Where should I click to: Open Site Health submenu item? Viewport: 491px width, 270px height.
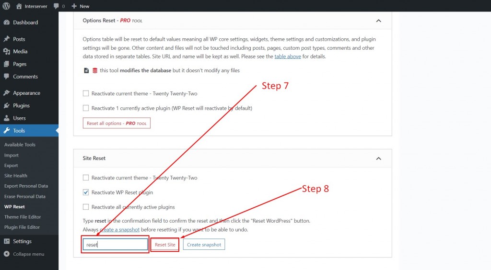tap(16, 176)
